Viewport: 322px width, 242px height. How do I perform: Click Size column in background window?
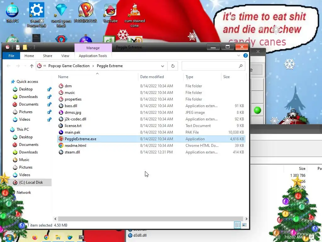coord(302,169)
